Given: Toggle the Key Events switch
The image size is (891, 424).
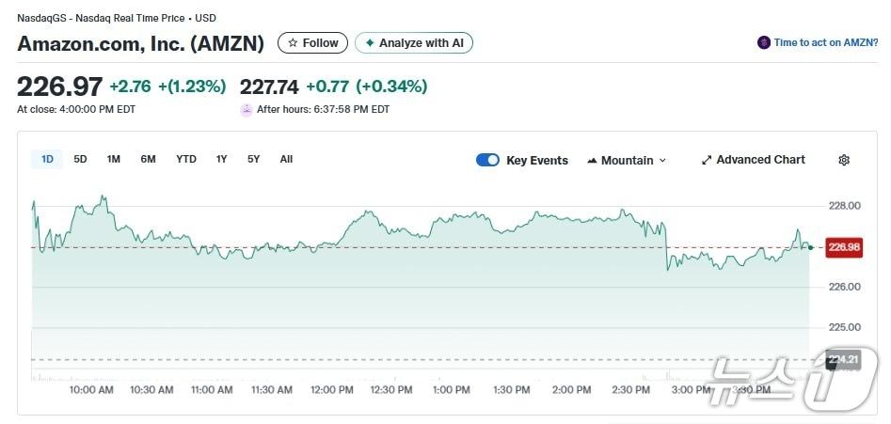Looking at the screenshot, I should coord(487,160).
